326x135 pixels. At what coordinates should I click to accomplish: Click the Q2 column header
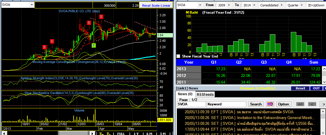click(239, 62)
